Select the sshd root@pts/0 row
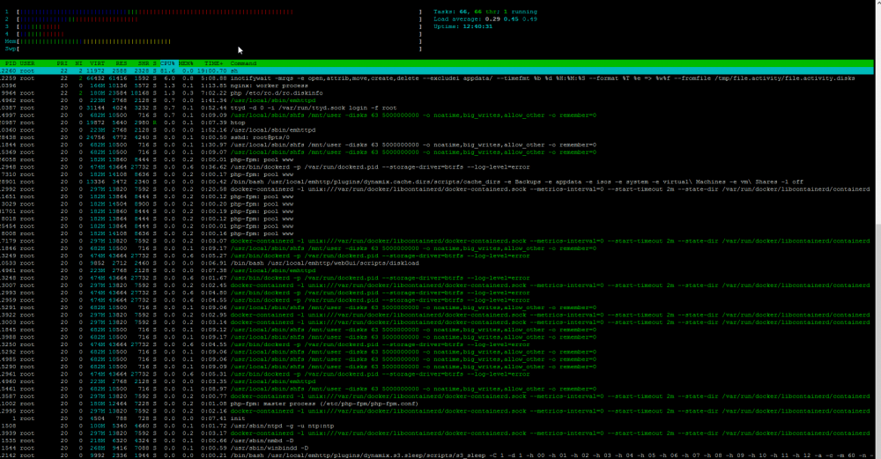Image resolution: width=881 pixels, height=459 pixels. click(x=437, y=137)
